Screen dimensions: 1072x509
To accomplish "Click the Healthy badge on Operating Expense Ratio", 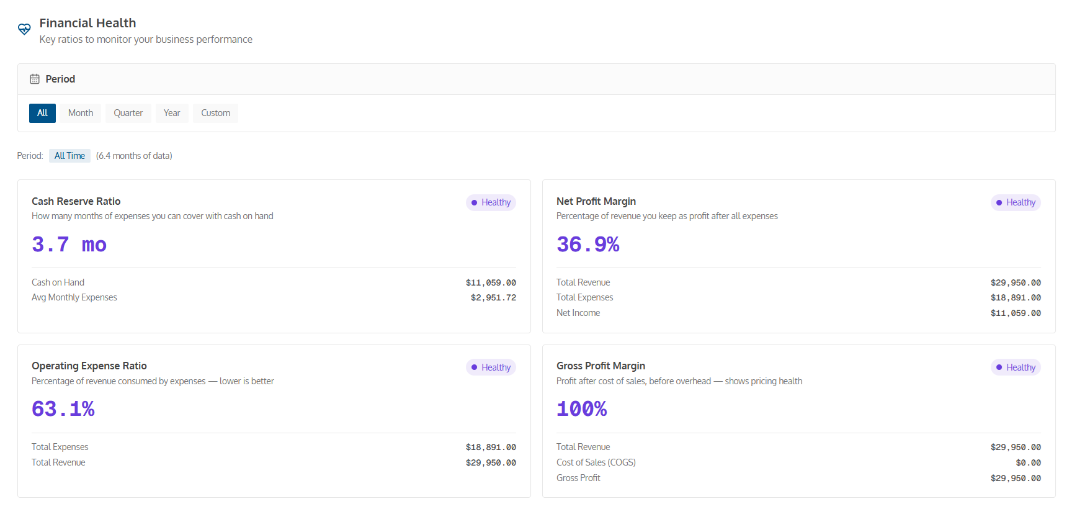I will 491,367.
